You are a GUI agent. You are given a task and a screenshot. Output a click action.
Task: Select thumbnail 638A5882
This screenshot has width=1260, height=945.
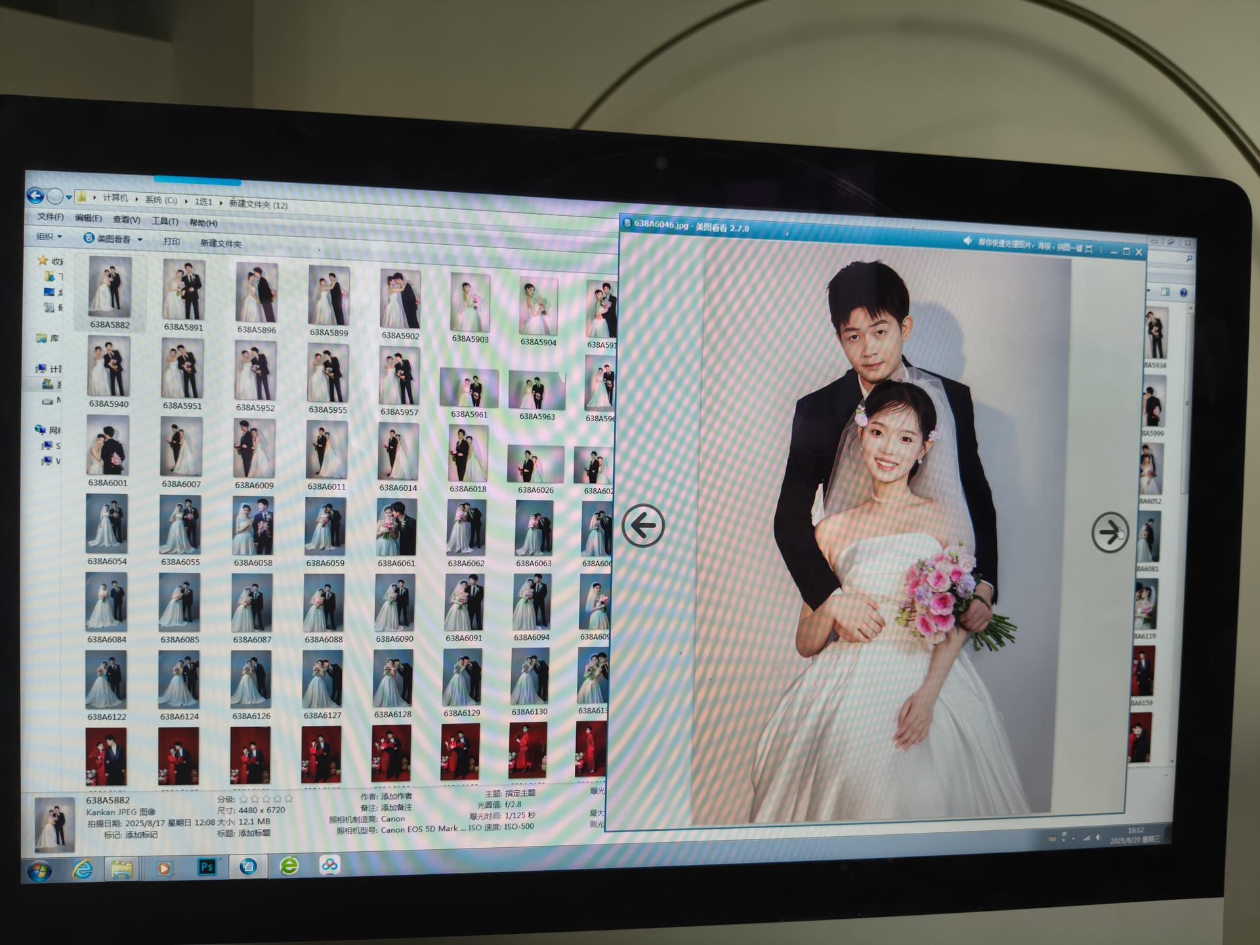[x=110, y=293]
